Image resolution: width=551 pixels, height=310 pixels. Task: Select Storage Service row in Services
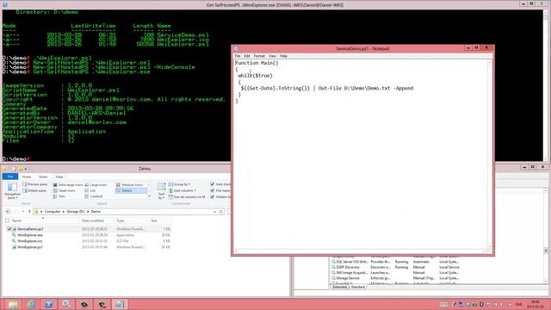395,278
